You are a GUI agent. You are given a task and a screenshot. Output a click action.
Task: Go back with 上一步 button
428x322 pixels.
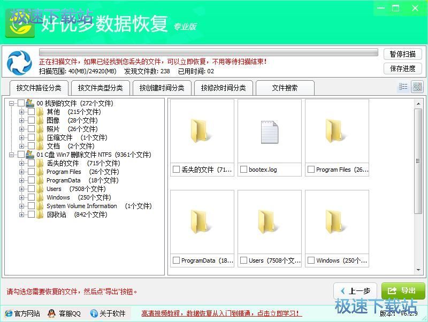coord(355,291)
